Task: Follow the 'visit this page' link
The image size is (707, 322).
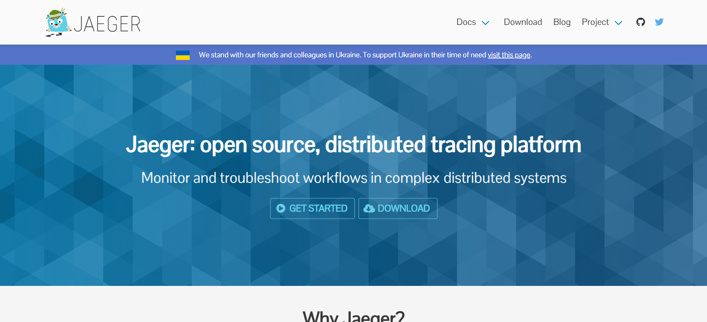Action: pos(509,55)
